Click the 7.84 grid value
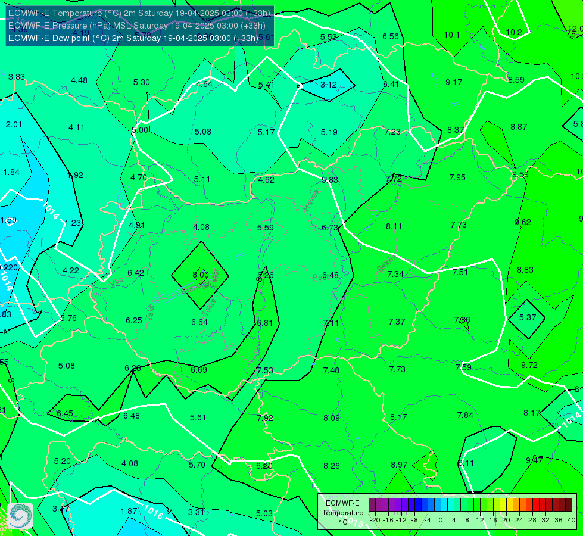 (x=465, y=416)
